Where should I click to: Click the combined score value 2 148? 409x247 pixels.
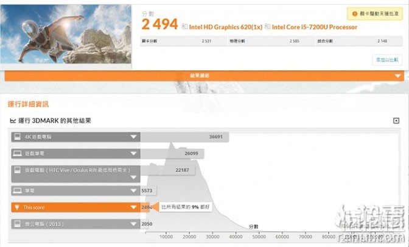click(x=382, y=41)
